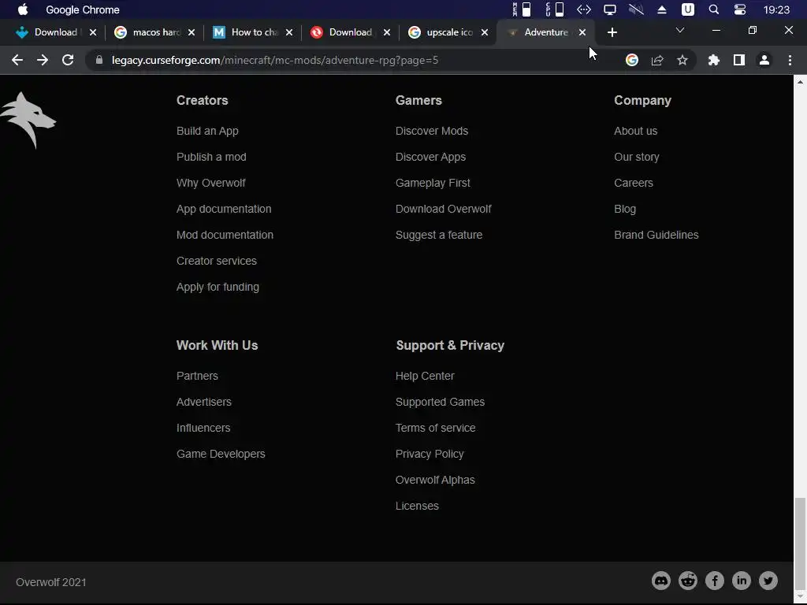Open the 'Build an App' link
The height and width of the screenshot is (605, 807).
(207, 131)
